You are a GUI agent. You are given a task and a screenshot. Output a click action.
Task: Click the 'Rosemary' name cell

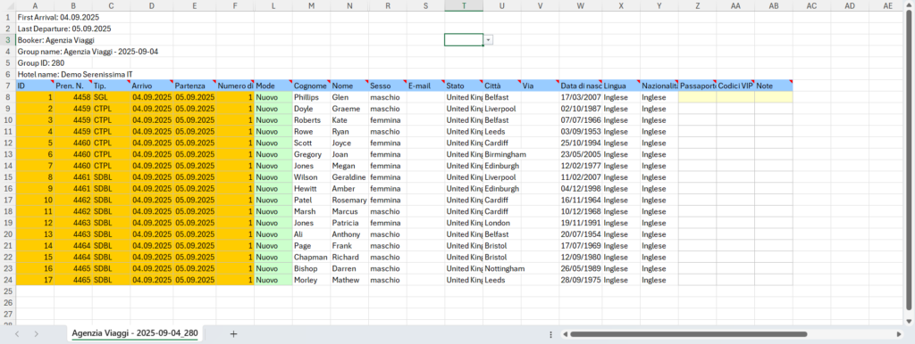click(x=349, y=200)
